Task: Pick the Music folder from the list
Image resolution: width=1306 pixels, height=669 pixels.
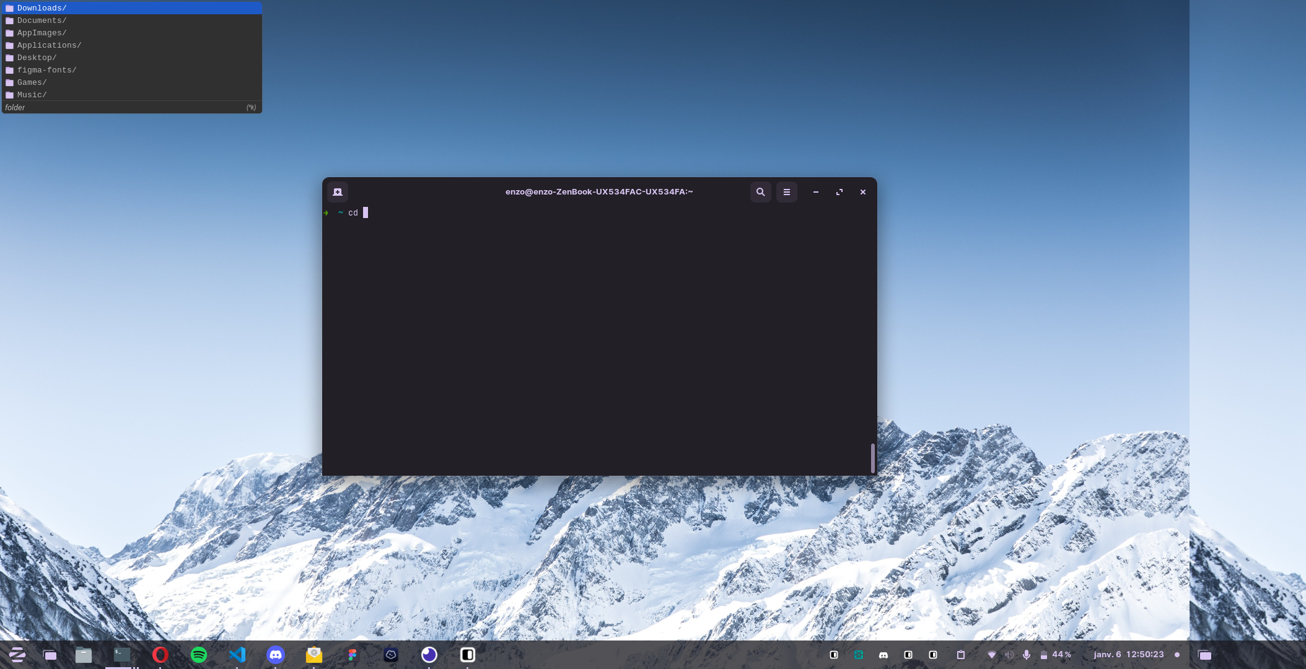Action: click(x=32, y=95)
